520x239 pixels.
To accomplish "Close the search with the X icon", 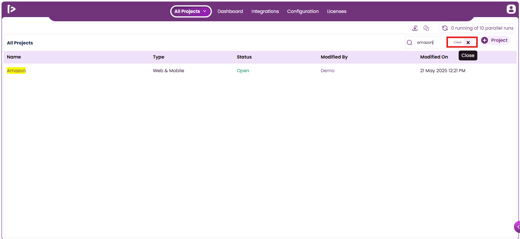I will coord(468,43).
